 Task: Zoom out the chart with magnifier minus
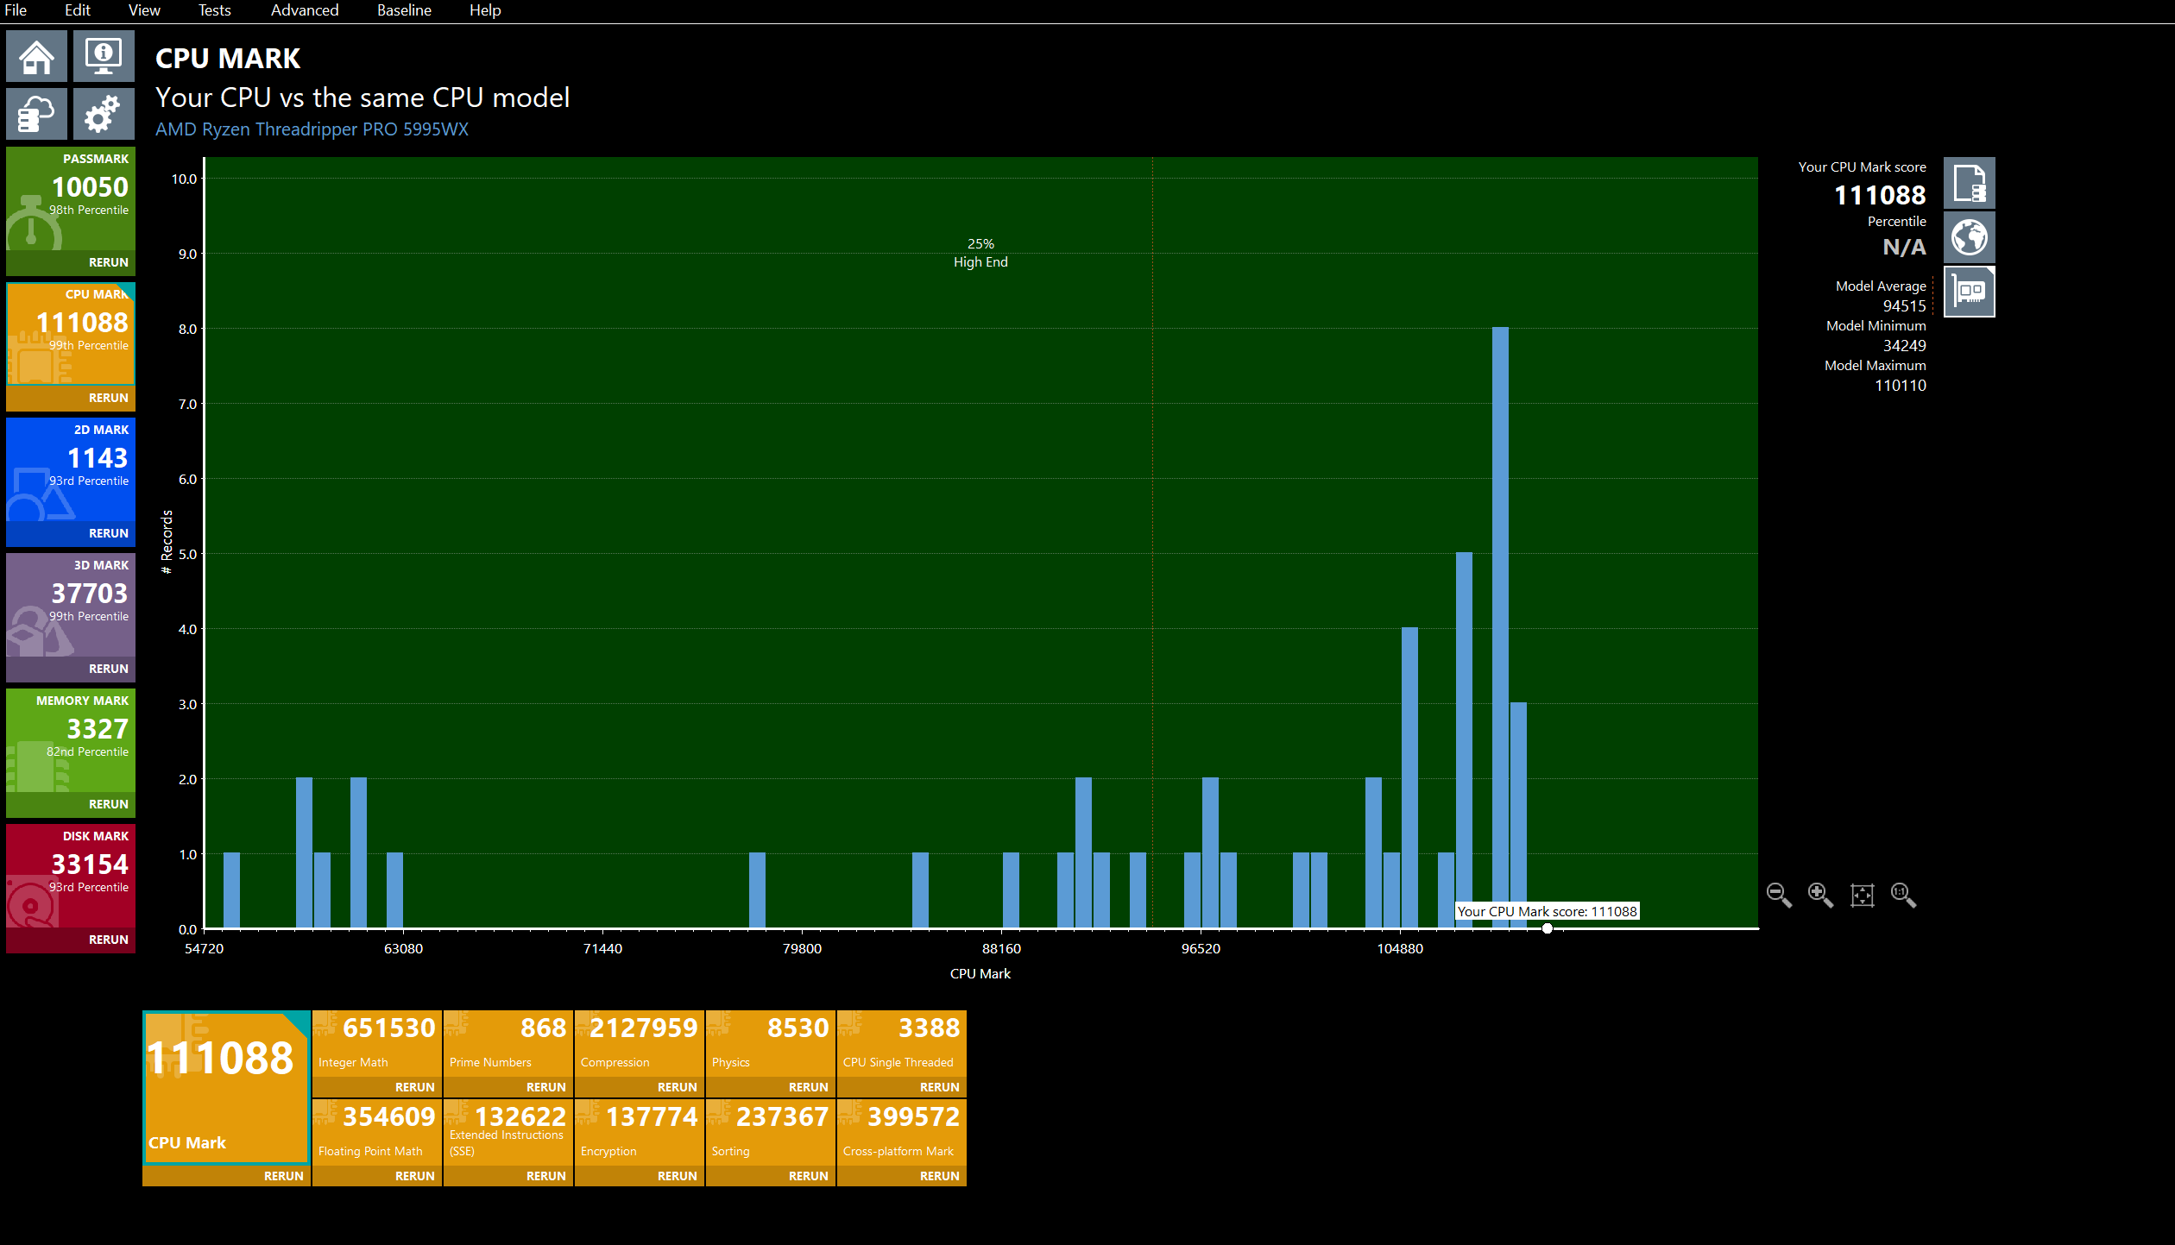(x=1779, y=895)
